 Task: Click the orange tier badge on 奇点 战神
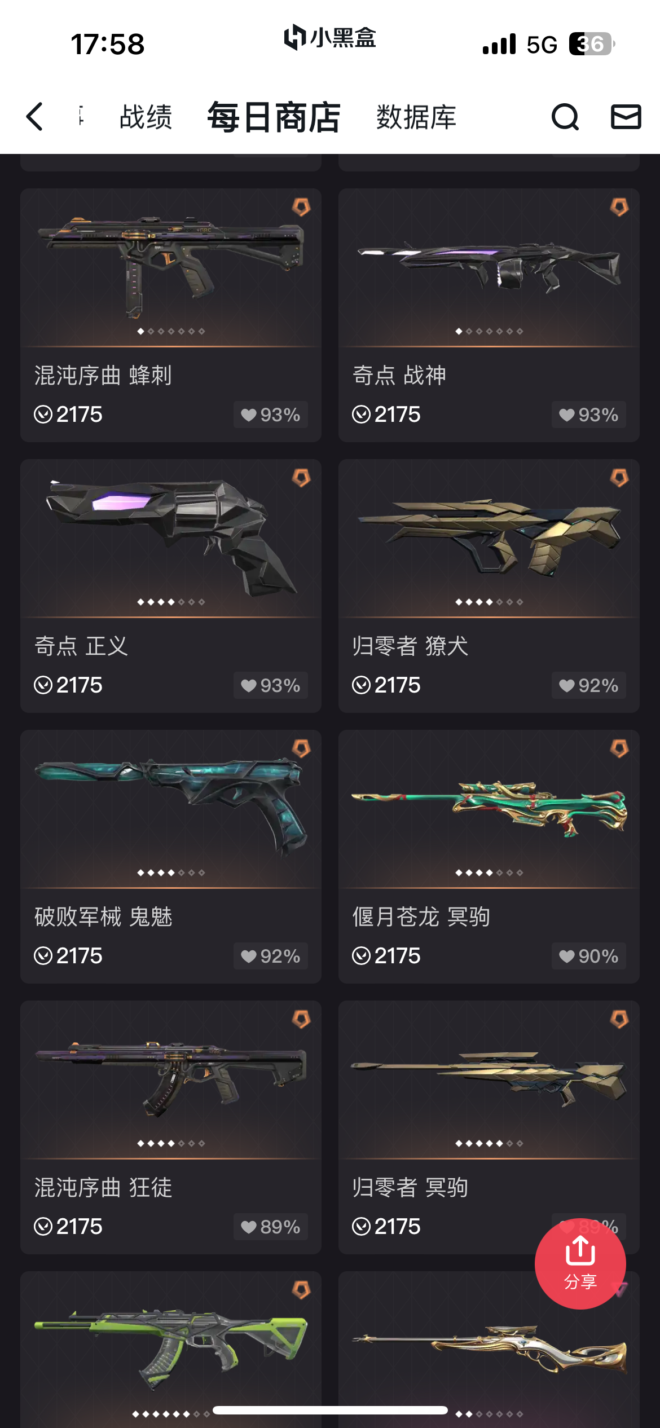point(619,207)
